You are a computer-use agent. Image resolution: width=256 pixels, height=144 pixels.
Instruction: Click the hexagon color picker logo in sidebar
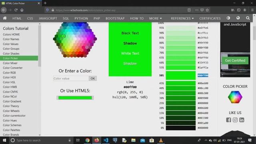coord(235,97)
